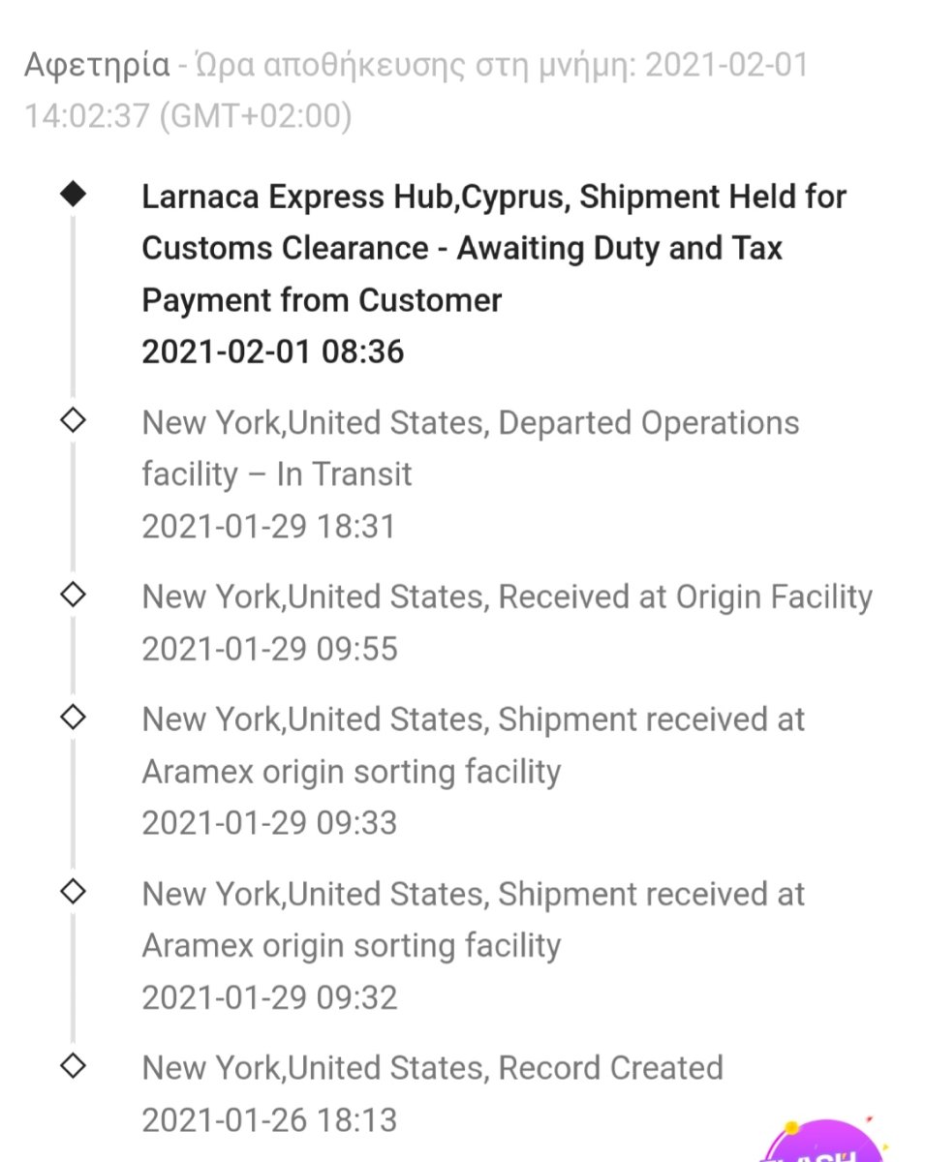The image size is (925, 1162).
Task: Tap the filled diamond marker beside Larnaca Express Hub
Action: click(x=73, y=194)
